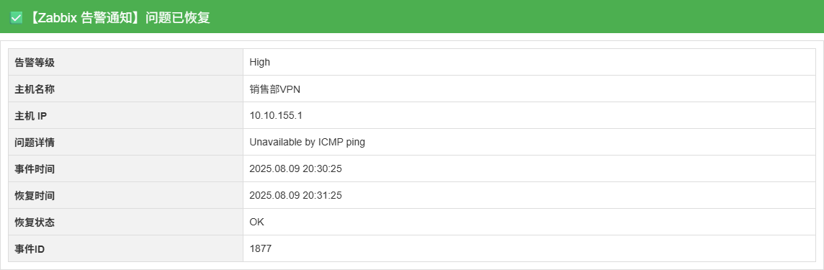Click the 问题已恢复 text in header
Screen dimensions: 824x270
click(x=178, y=17)
